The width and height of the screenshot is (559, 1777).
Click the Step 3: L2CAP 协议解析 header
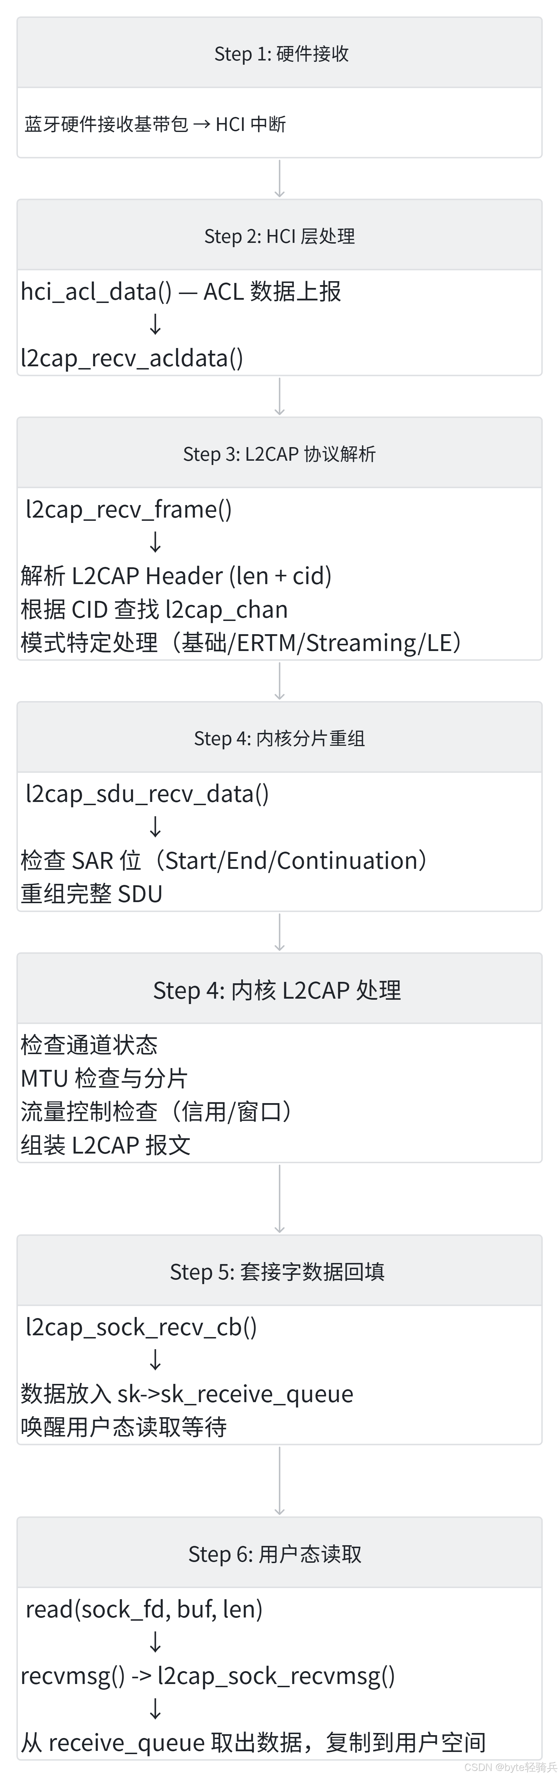tap(279, 454)
